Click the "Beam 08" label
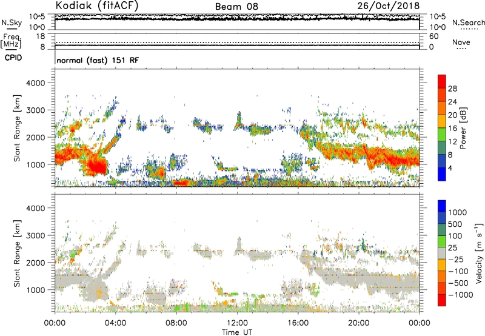The width and height of the screenshot is (485, 336). 236,7
